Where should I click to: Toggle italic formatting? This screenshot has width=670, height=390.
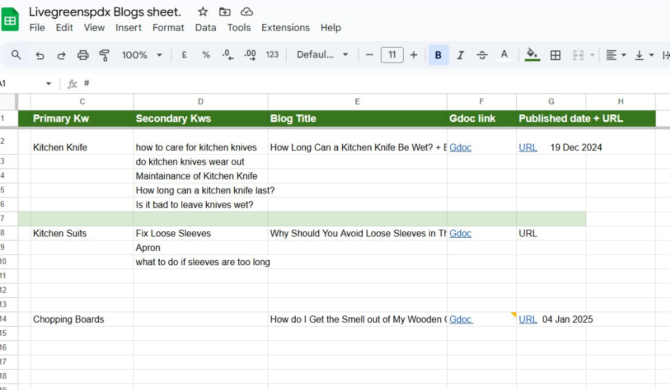point(460,55)
